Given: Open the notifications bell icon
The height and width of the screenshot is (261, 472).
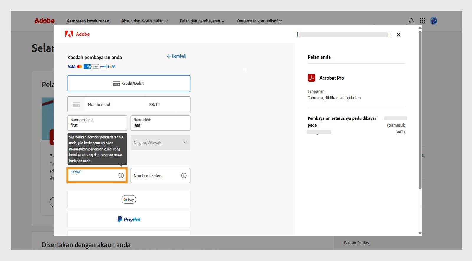Looking at the screenshot, I should pos(411,21).
